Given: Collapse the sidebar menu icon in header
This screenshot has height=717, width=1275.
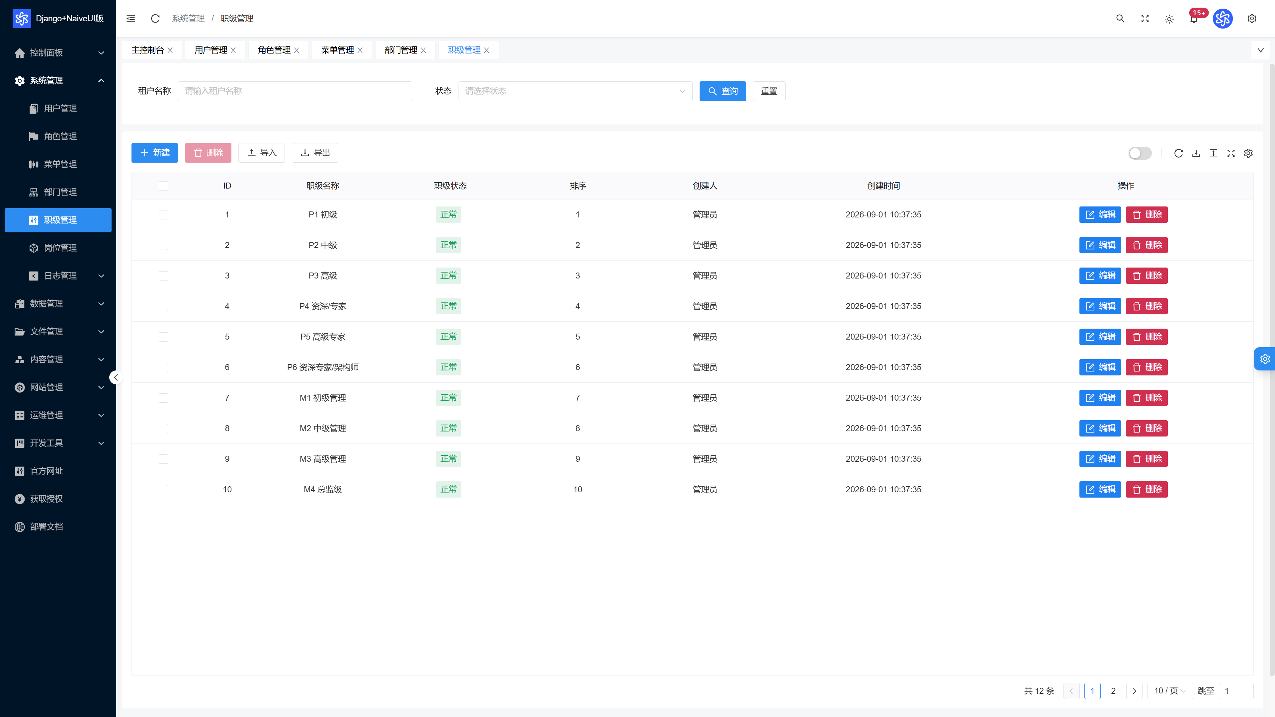Looking at the screenshot, I should [131, 18].
